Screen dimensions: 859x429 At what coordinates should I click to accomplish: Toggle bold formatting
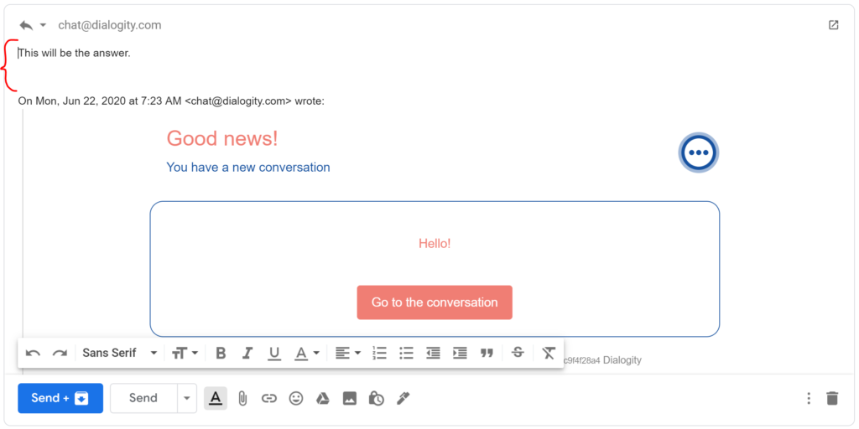(221, 354)
